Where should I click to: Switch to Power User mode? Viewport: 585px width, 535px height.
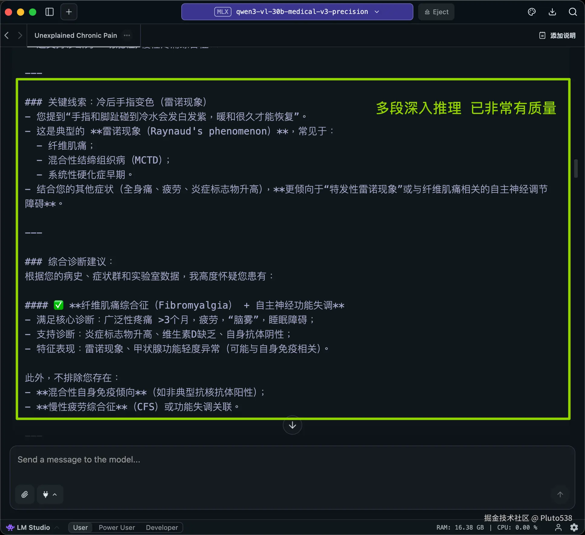click(117, 527)
